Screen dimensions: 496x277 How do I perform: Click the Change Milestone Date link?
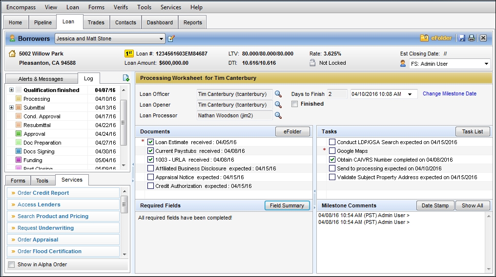point(449,94)
